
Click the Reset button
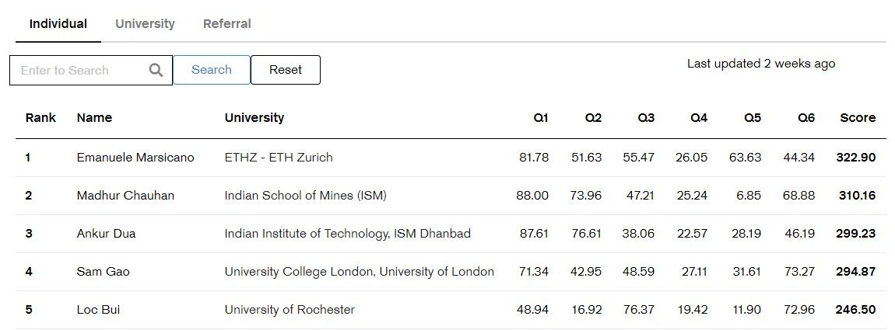tap(286, 70)
